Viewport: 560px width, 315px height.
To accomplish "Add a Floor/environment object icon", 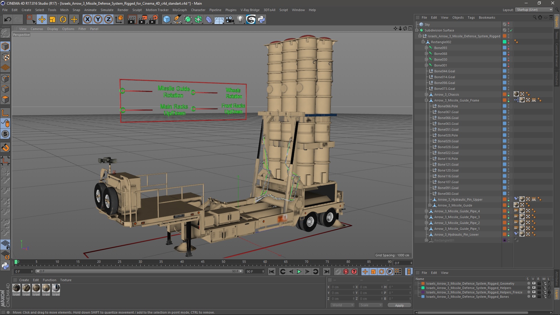I will [219, 20].
